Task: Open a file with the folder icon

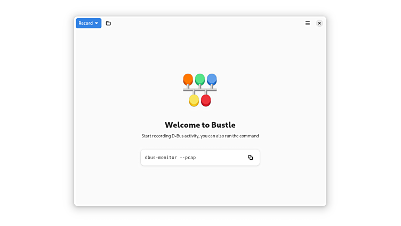Action: tap(108, 24)
